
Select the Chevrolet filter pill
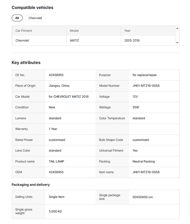pyautogui.click(x=35, y=18)
